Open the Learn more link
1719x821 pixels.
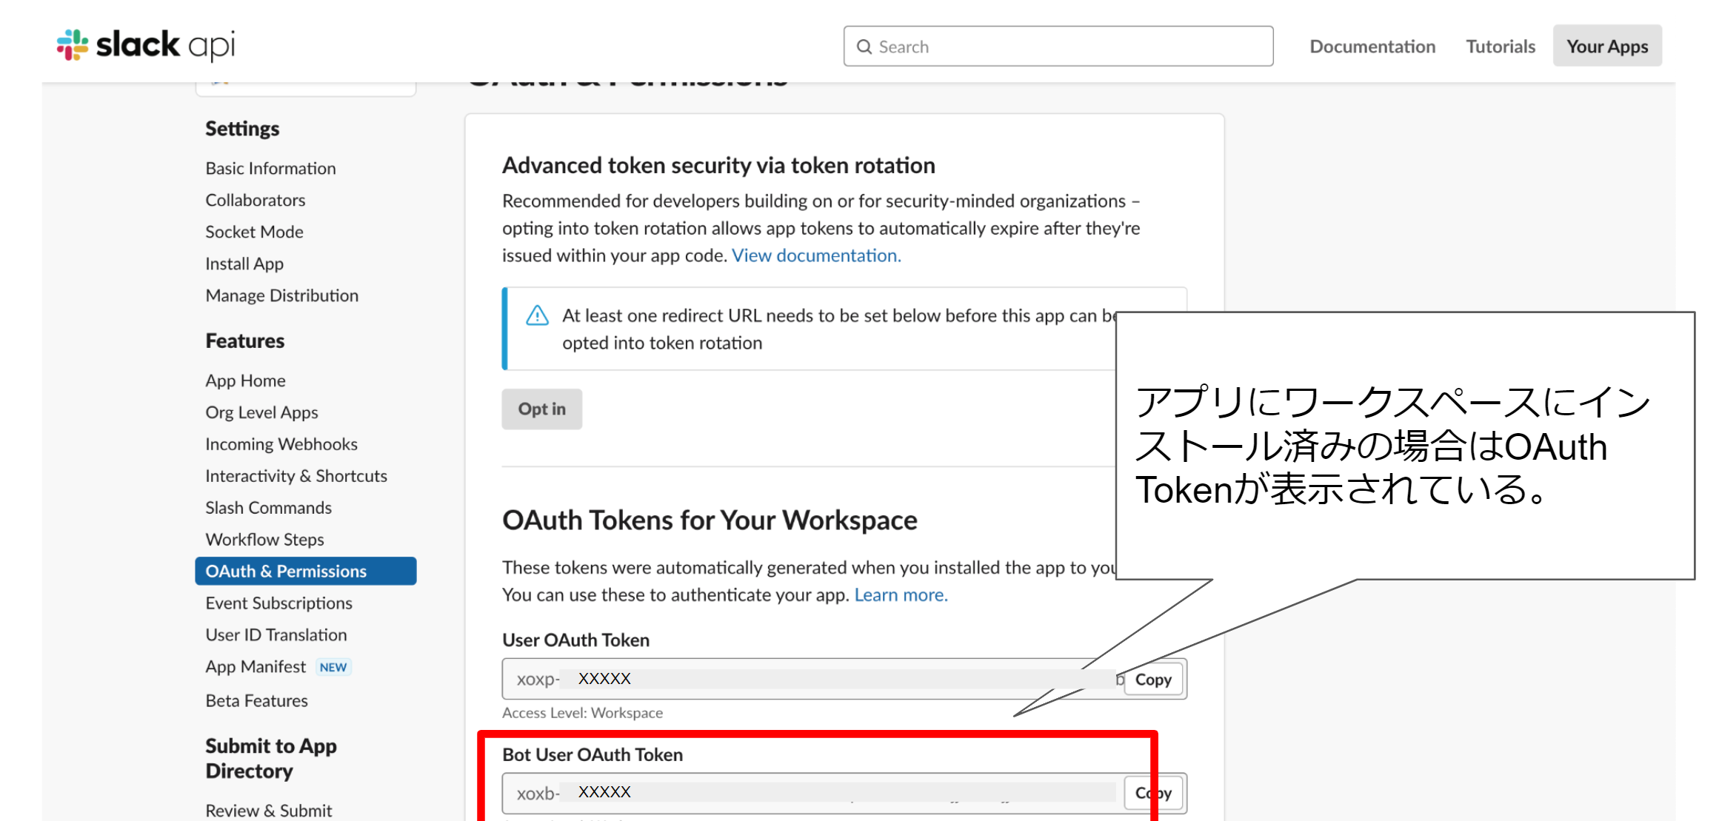pyautogui.click(x=900, y=594)
